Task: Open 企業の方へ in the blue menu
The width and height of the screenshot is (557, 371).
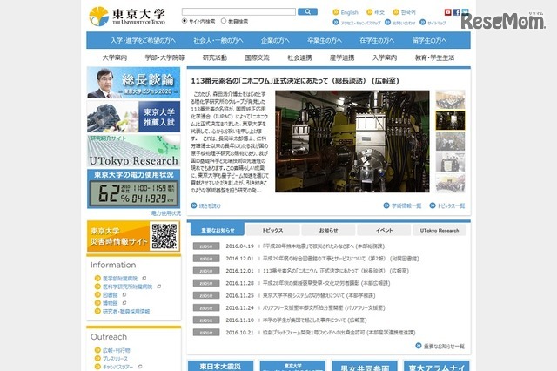Action: 275,41
